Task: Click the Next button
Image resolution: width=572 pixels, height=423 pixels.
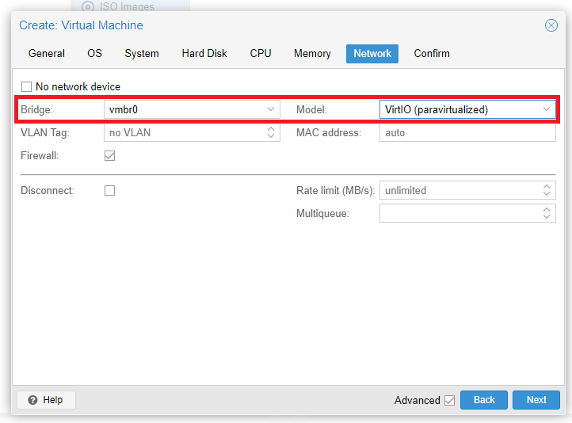Action: click(536, 400)
